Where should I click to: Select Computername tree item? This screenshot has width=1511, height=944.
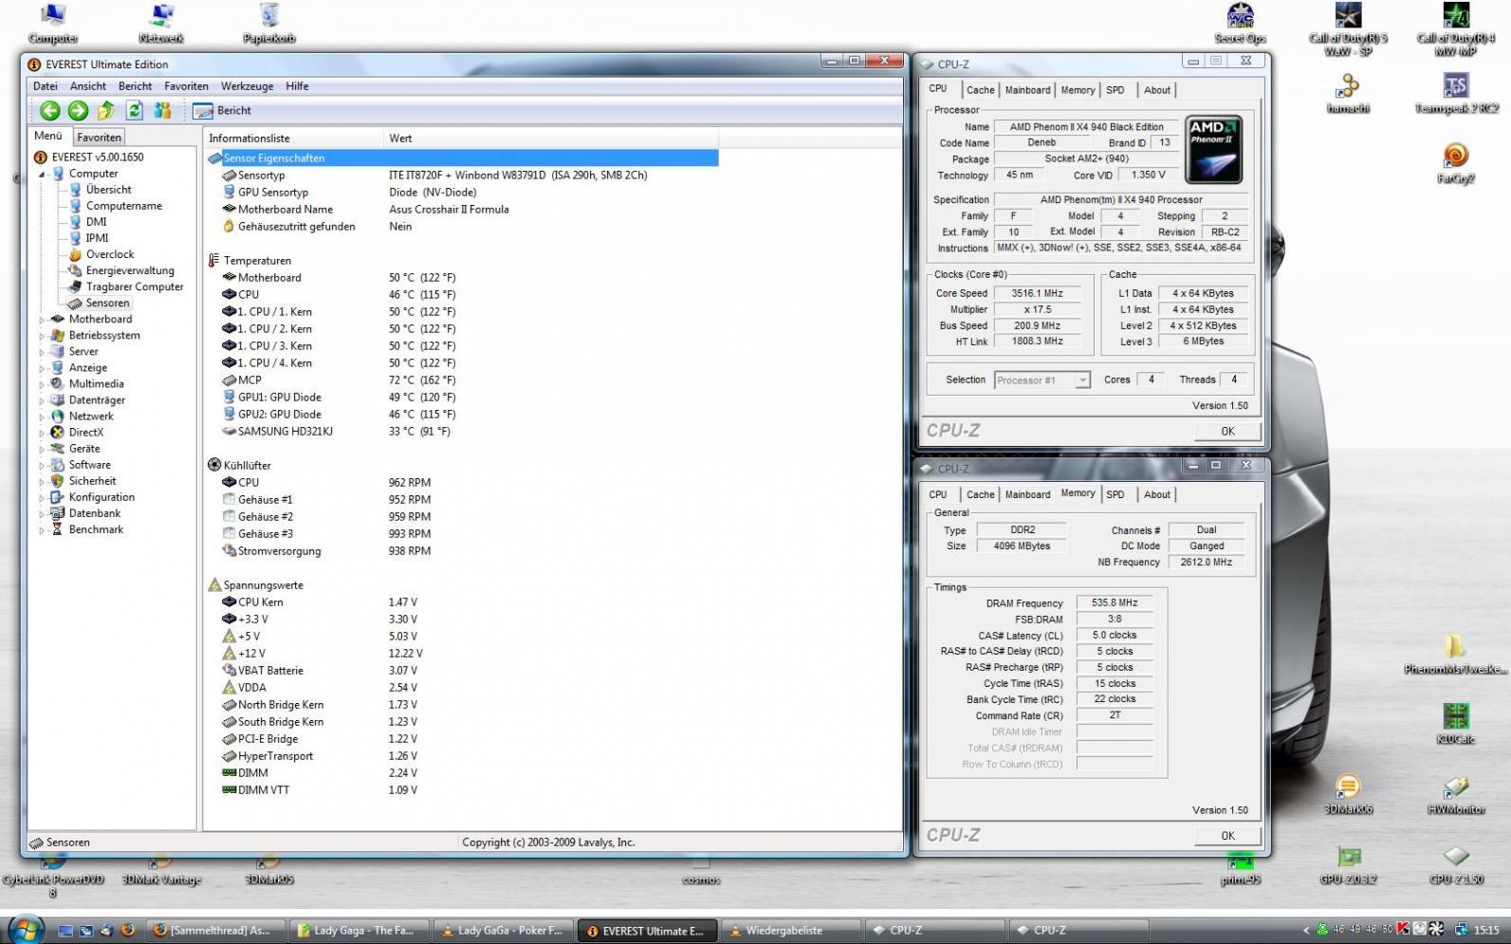coord(123,206)
